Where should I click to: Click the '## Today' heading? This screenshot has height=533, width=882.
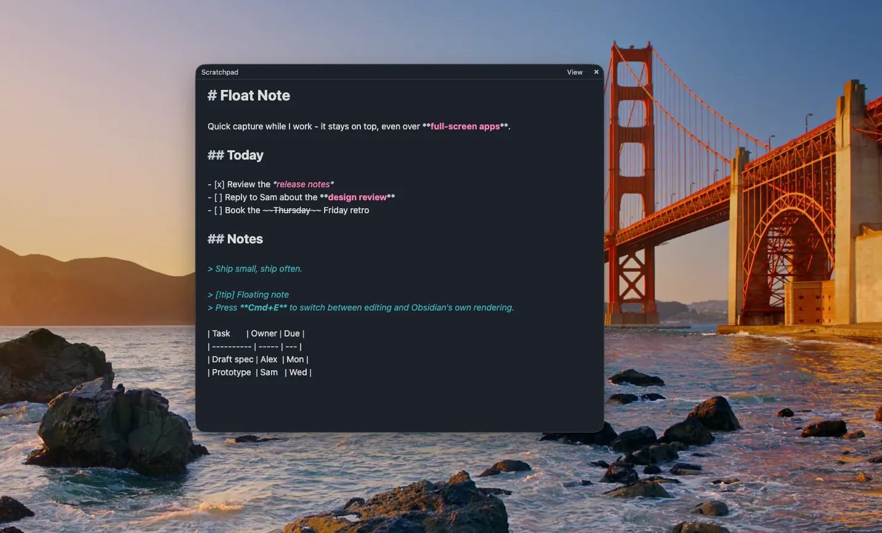click(235, 155)
